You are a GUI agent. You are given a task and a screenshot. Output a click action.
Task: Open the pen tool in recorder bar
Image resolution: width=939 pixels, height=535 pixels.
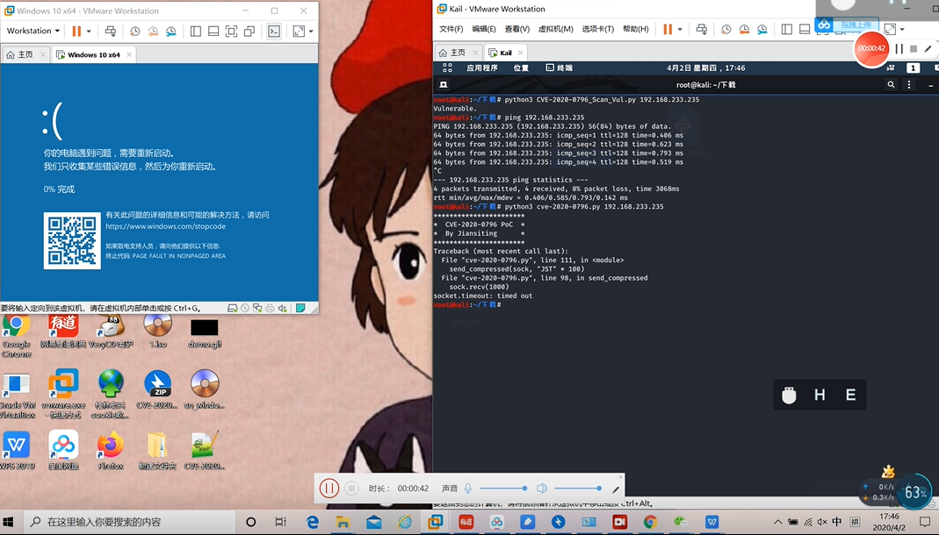[615, 489]
